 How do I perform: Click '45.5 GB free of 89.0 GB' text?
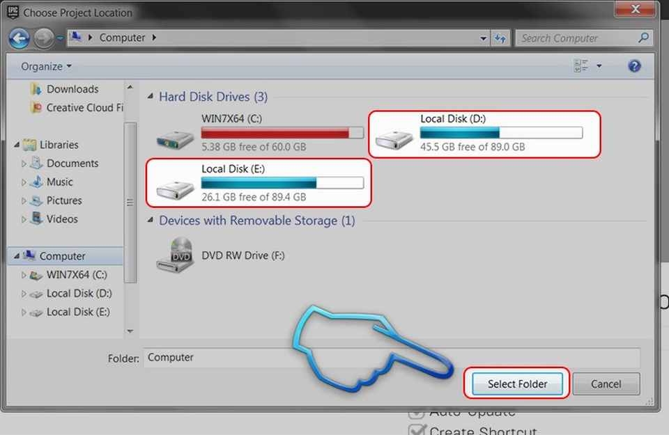[472, 147]
